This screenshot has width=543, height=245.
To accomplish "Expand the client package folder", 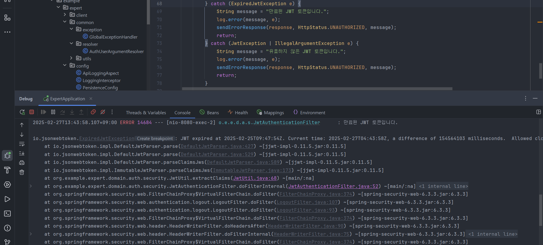I will point(65,14).
